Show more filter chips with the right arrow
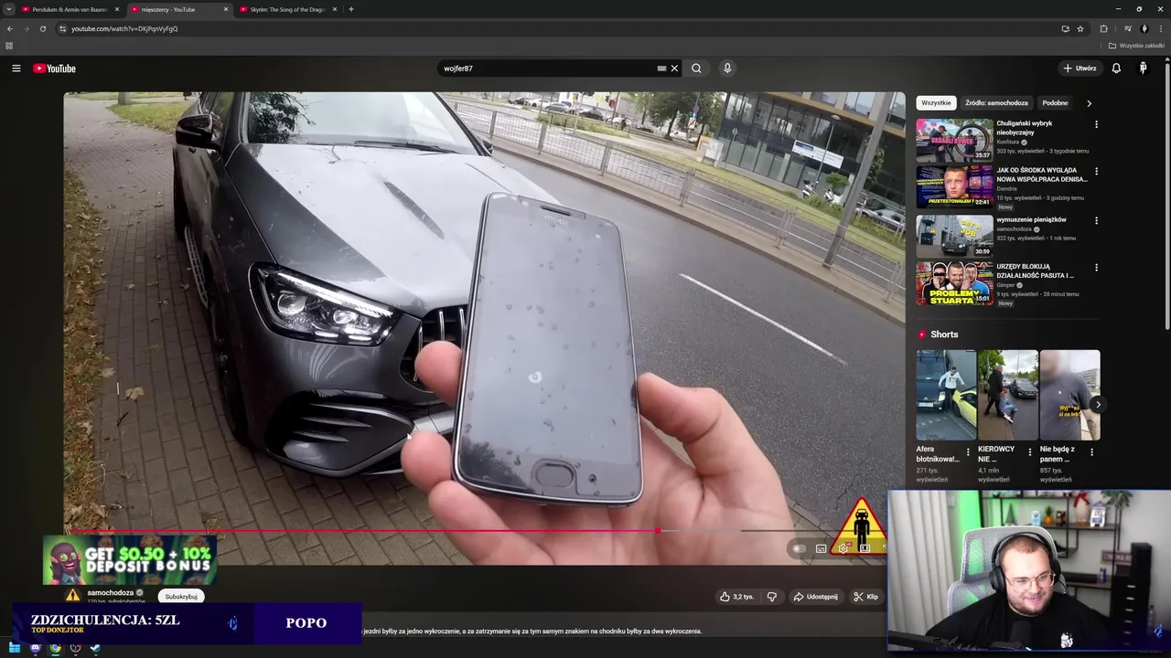1171x658 pixels. [1089, 103]
